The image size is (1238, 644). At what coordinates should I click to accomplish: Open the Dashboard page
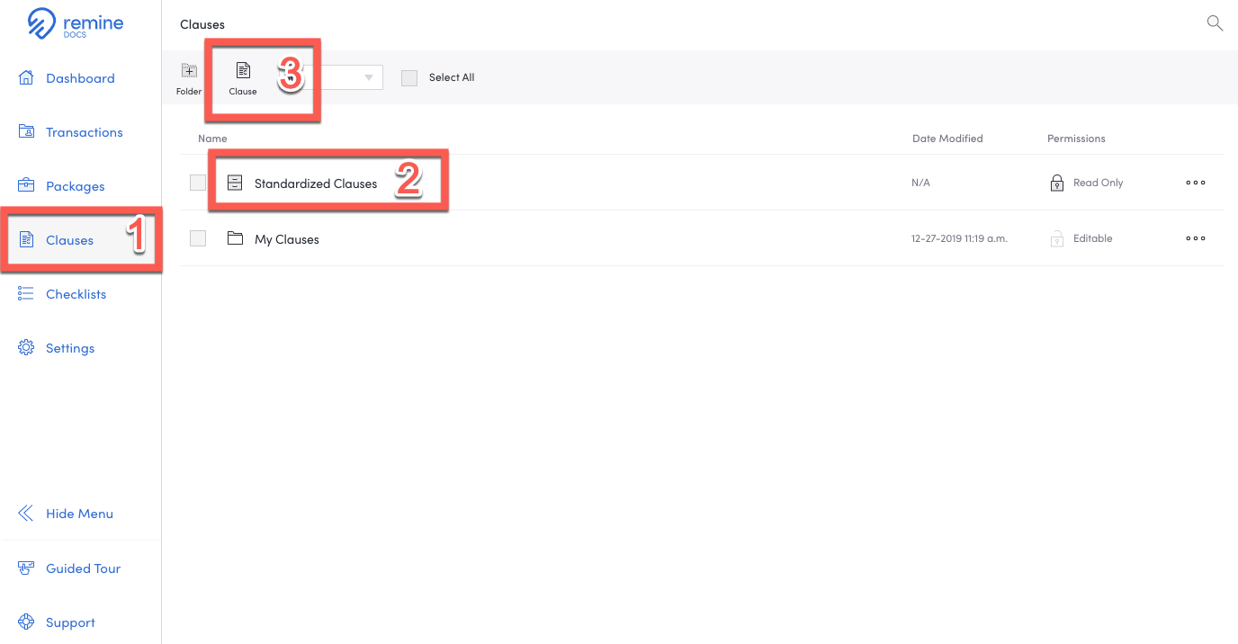(80, 78)
